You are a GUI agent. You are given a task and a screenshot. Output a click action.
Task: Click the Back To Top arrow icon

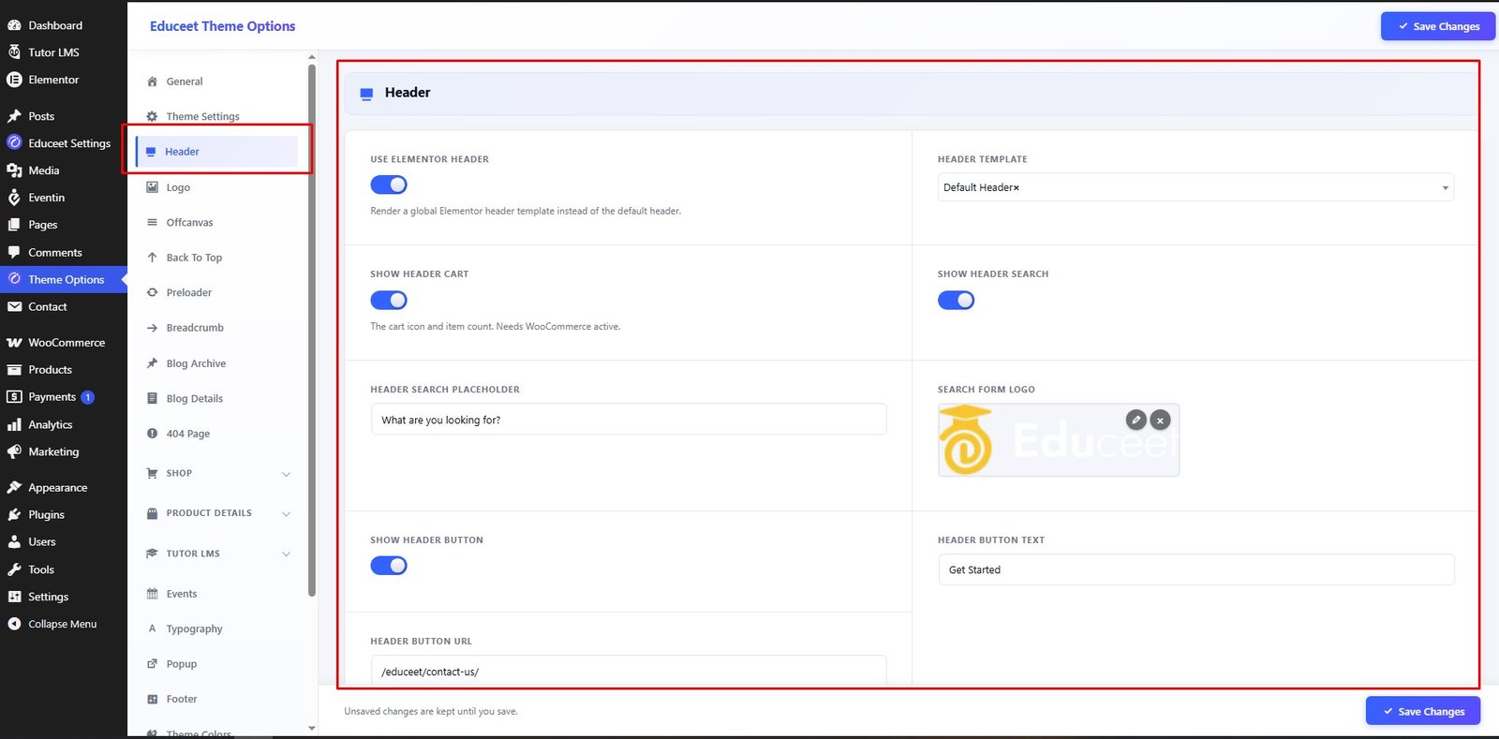[152, 258]
